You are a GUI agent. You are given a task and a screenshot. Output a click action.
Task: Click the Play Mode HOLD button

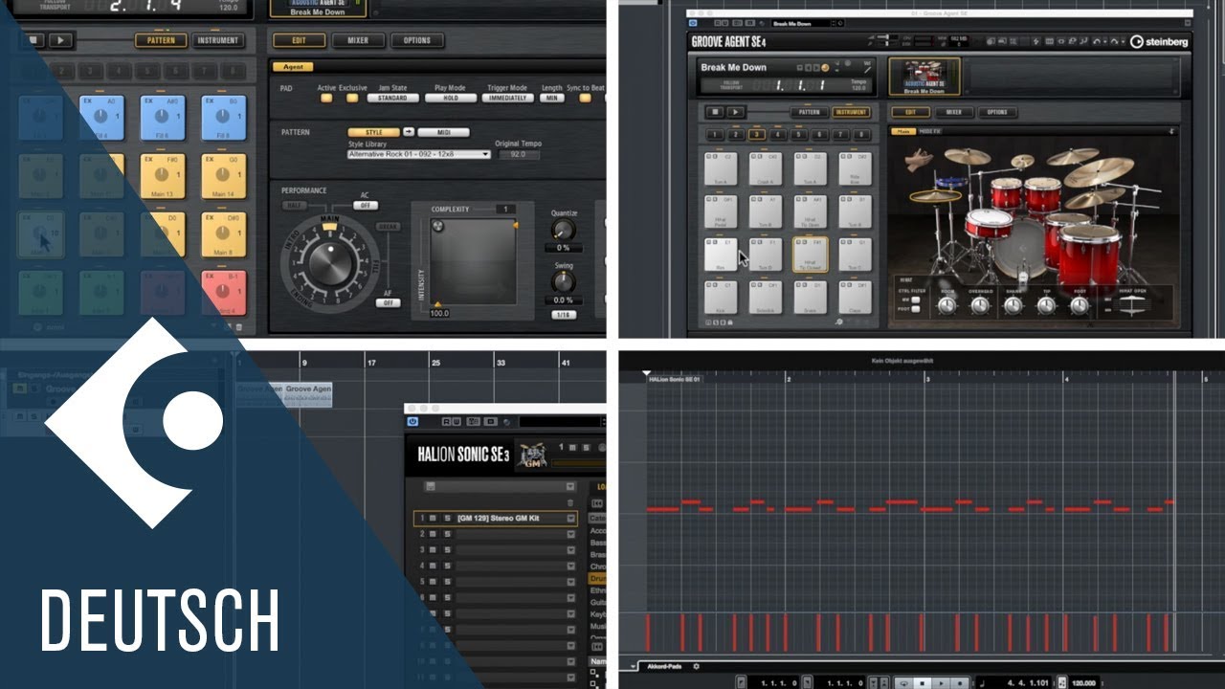coord(451,98)
